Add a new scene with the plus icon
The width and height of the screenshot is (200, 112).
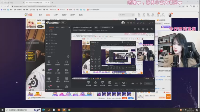coord(69,27)
